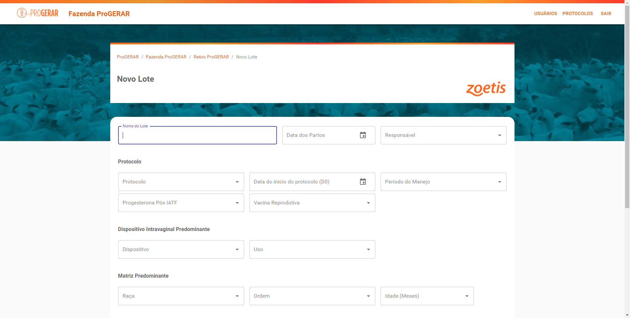Select the Idade (Meses) dropdown
630x318 pixels.
point(427,296)
